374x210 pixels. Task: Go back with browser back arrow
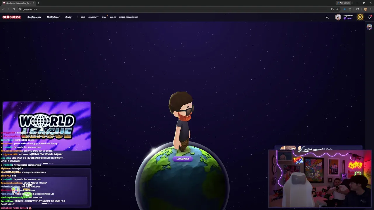[3, 9]
